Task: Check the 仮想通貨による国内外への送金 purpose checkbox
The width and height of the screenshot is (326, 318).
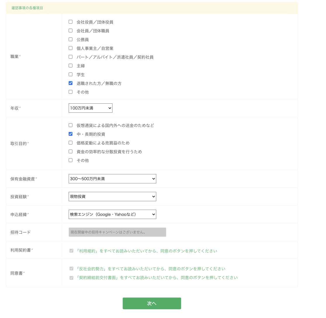Action: (x=70, y=125)
